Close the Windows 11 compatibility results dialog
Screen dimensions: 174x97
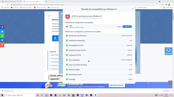point(133,9)
